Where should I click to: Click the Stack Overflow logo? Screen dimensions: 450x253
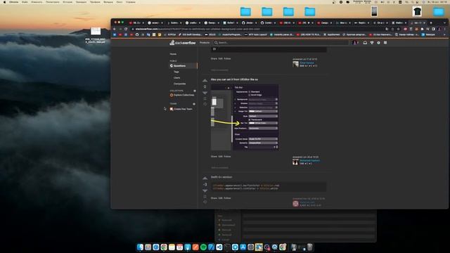183,43
